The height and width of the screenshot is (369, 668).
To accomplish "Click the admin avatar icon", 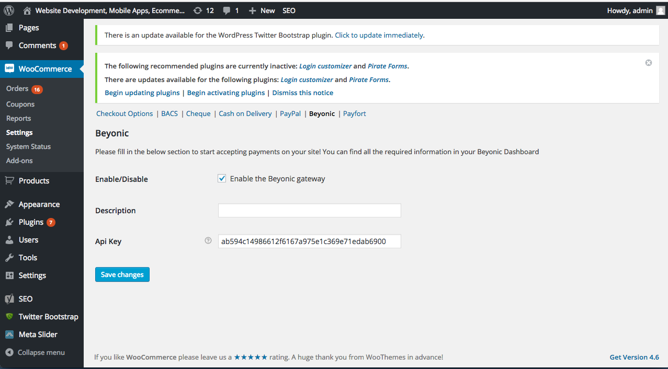I will pos(661,10).
